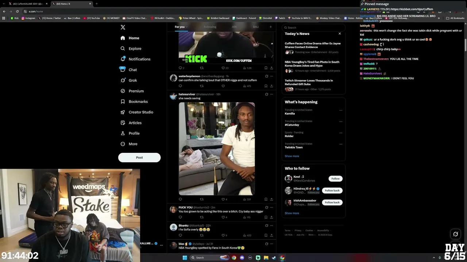Switch to the ARI timeline tab
This screenshot has height=262, width=467.
[x=234, y=27]
